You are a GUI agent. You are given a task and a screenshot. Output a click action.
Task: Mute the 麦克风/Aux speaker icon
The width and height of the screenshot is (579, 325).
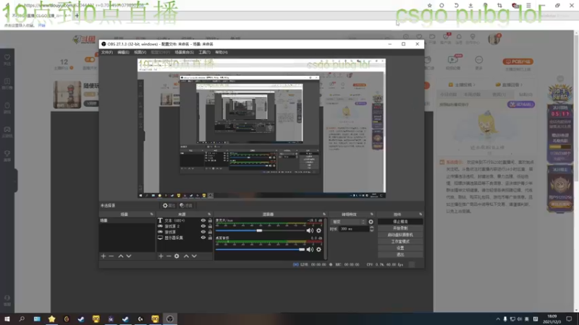310,230
